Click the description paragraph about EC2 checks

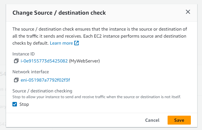99,36
